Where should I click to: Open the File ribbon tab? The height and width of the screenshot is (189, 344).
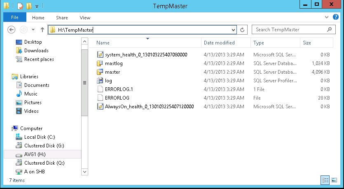pos(15,17)
